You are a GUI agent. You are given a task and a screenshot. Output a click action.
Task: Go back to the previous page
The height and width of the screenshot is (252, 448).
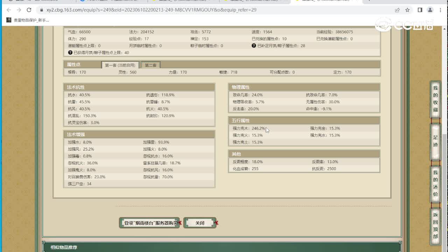[9, 10]
